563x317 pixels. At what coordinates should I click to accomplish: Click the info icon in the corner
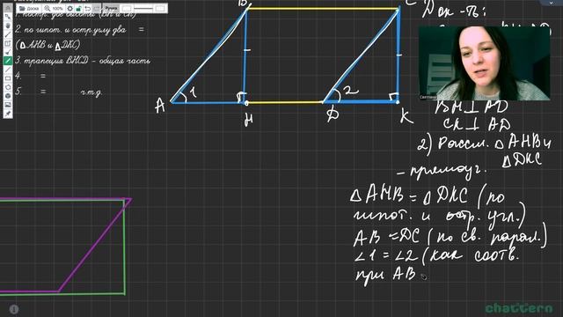click(14, 309)
